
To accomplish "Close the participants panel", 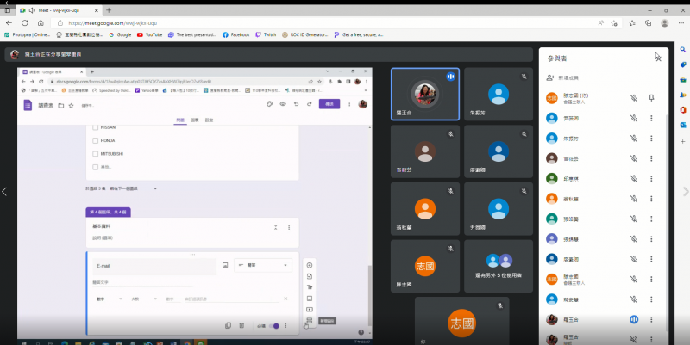I will click(658, 58).
